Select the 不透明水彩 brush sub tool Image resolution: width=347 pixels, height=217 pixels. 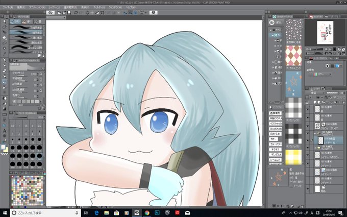[x=26, y=27]
